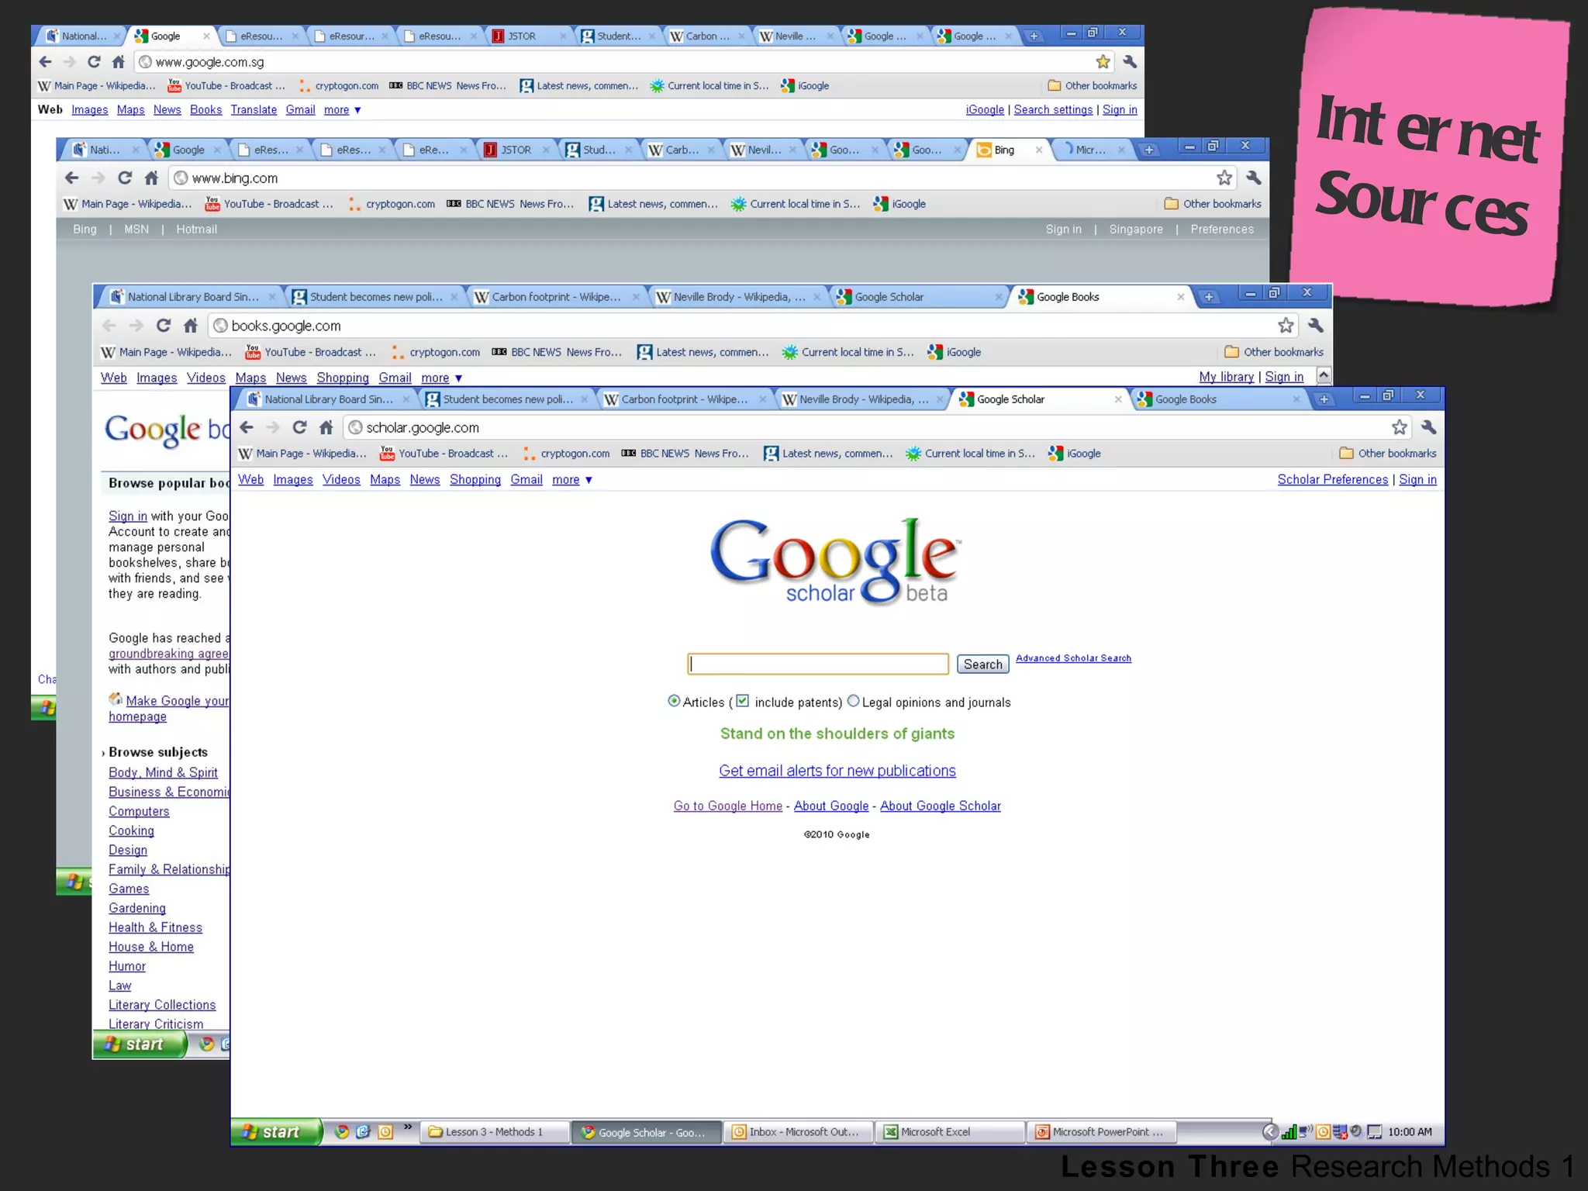Open the cryptogon.com bookmark in the Scholar window

[x=566, y=454]
